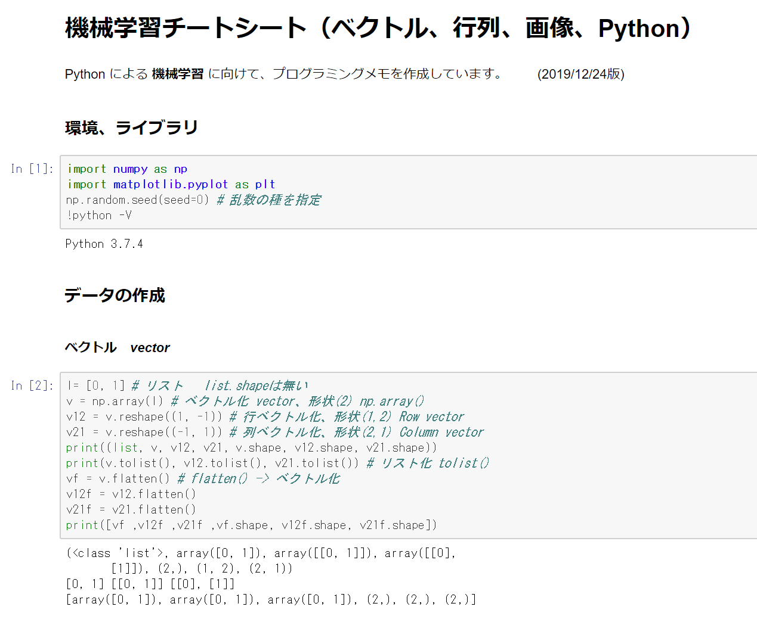Click the In [1] cell prompt
Viewport: 757px width, 619px height.
32,169
